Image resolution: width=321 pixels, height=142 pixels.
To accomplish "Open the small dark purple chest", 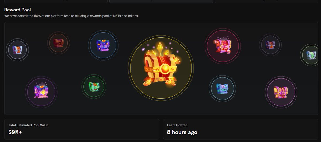I will pyautogui.click(x=270, y=45).
